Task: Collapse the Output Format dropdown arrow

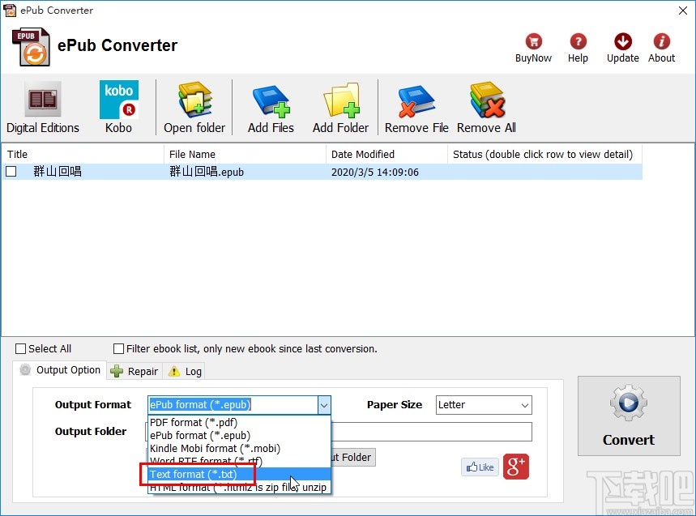Action: pos(324,405)
